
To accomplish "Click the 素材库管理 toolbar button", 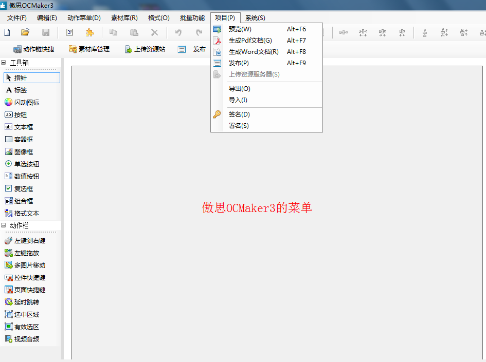I will click(89, 49).
